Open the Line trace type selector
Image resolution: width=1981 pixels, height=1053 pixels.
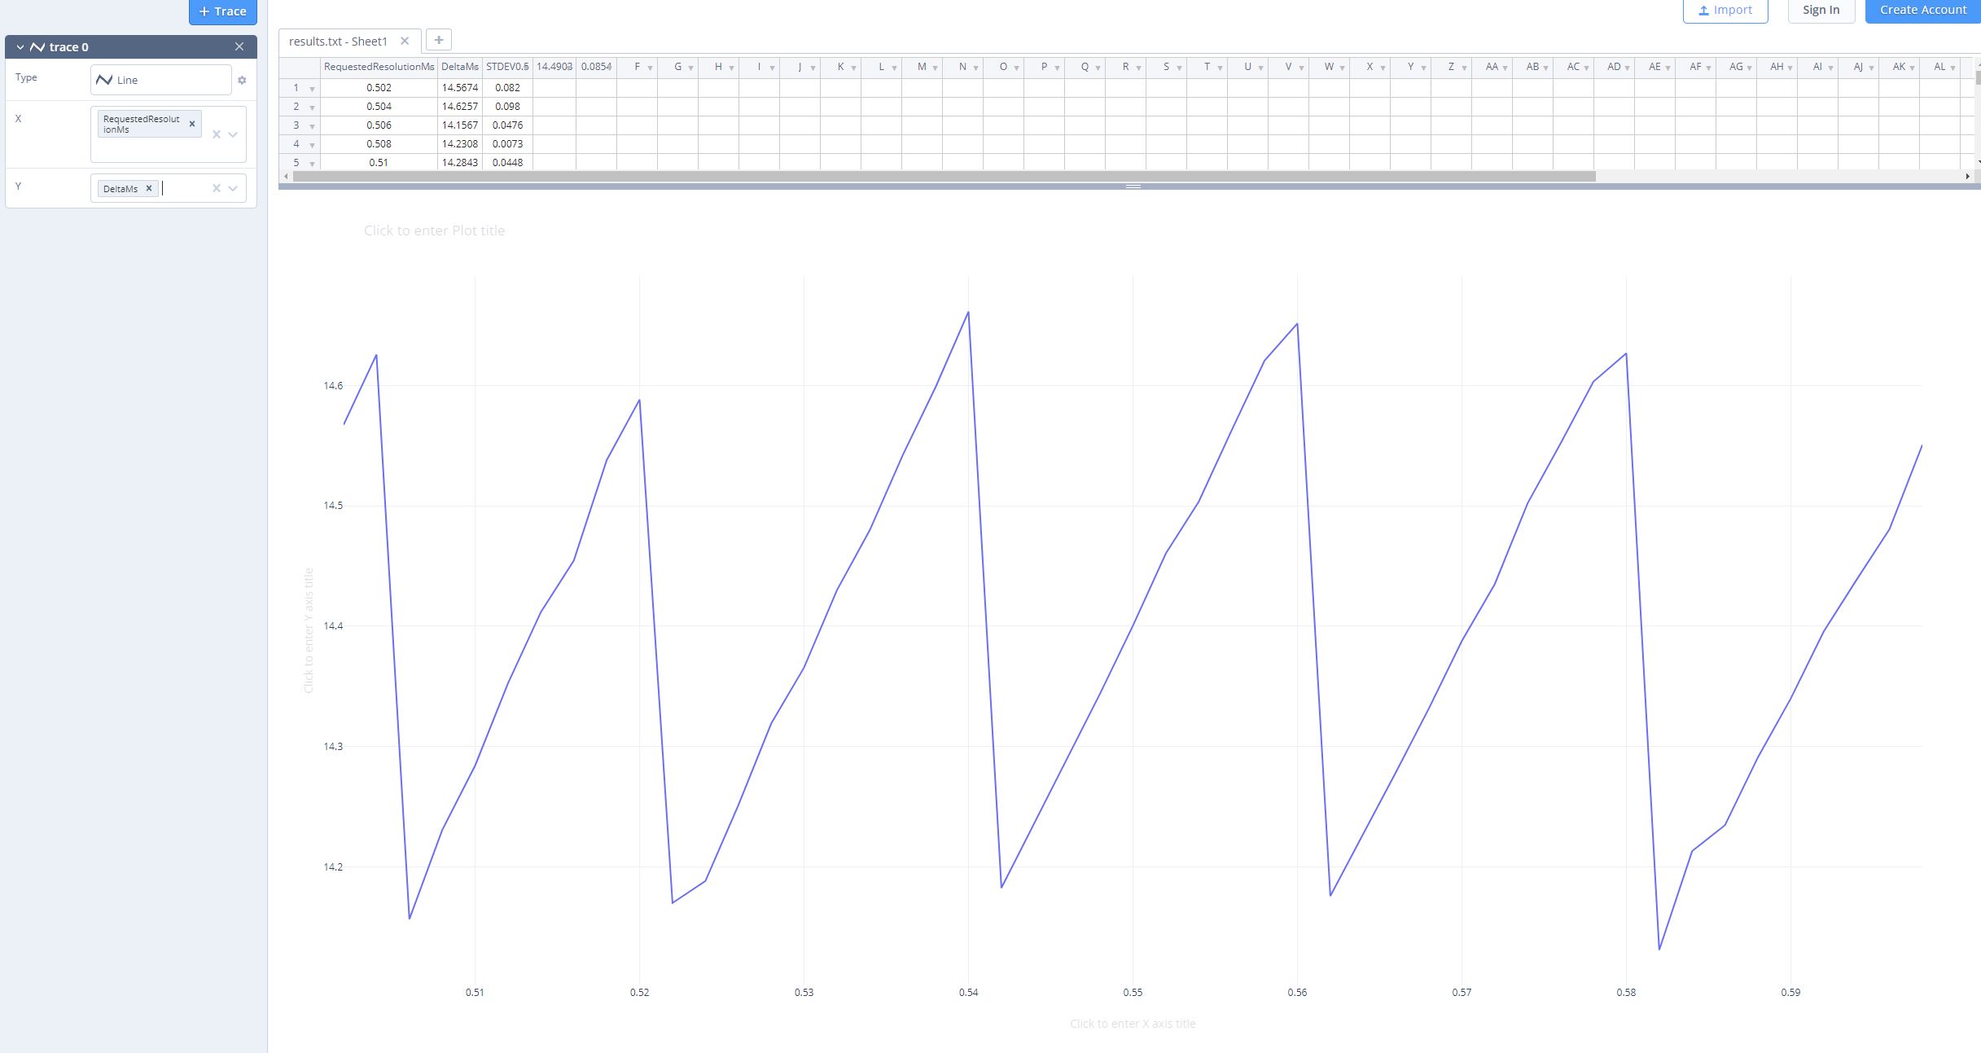click(x=161, y=80)
